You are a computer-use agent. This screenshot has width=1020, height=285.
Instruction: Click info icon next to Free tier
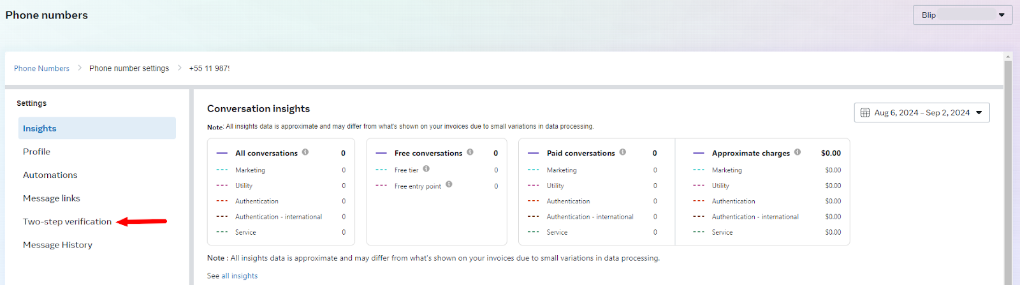(426, 169)
